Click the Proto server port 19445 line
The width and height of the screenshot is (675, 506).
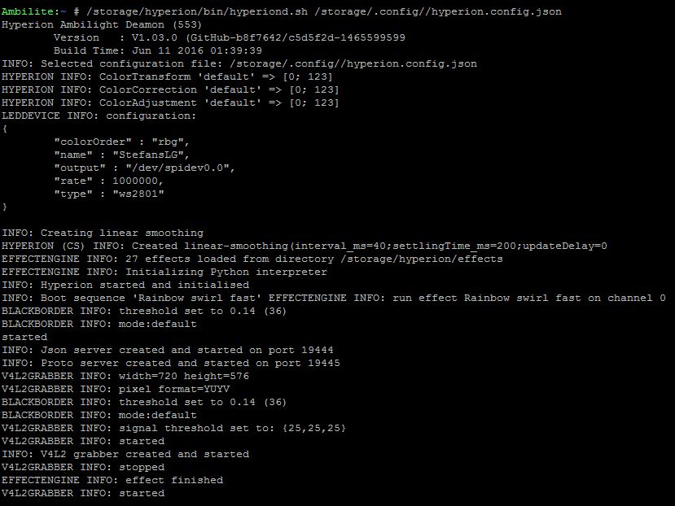[171, 363]
